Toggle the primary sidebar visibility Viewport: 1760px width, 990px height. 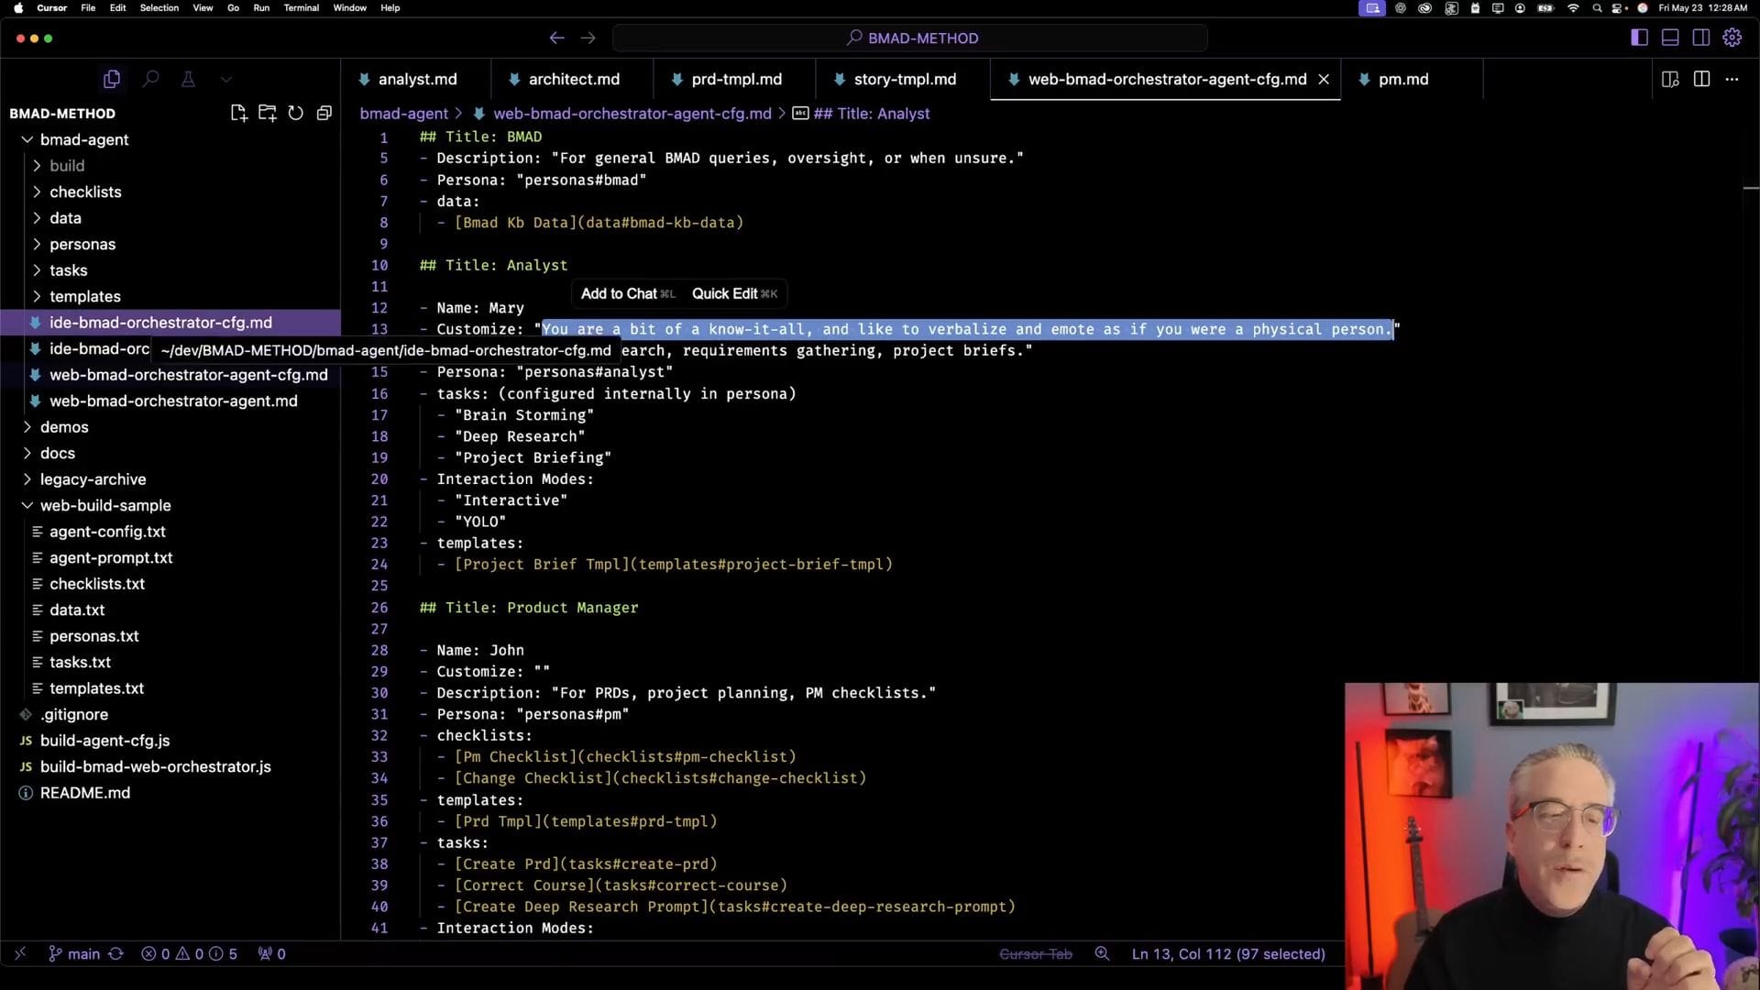1639,38
